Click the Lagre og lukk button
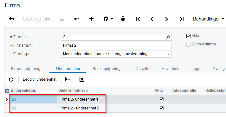Screen dimensions: 226x117 coord(37,19)
